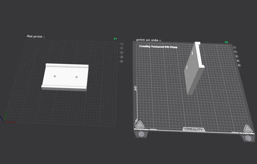257x164 pixels.
Task: Select the flat-lying bracket model on plate 01
Action: 65,77
